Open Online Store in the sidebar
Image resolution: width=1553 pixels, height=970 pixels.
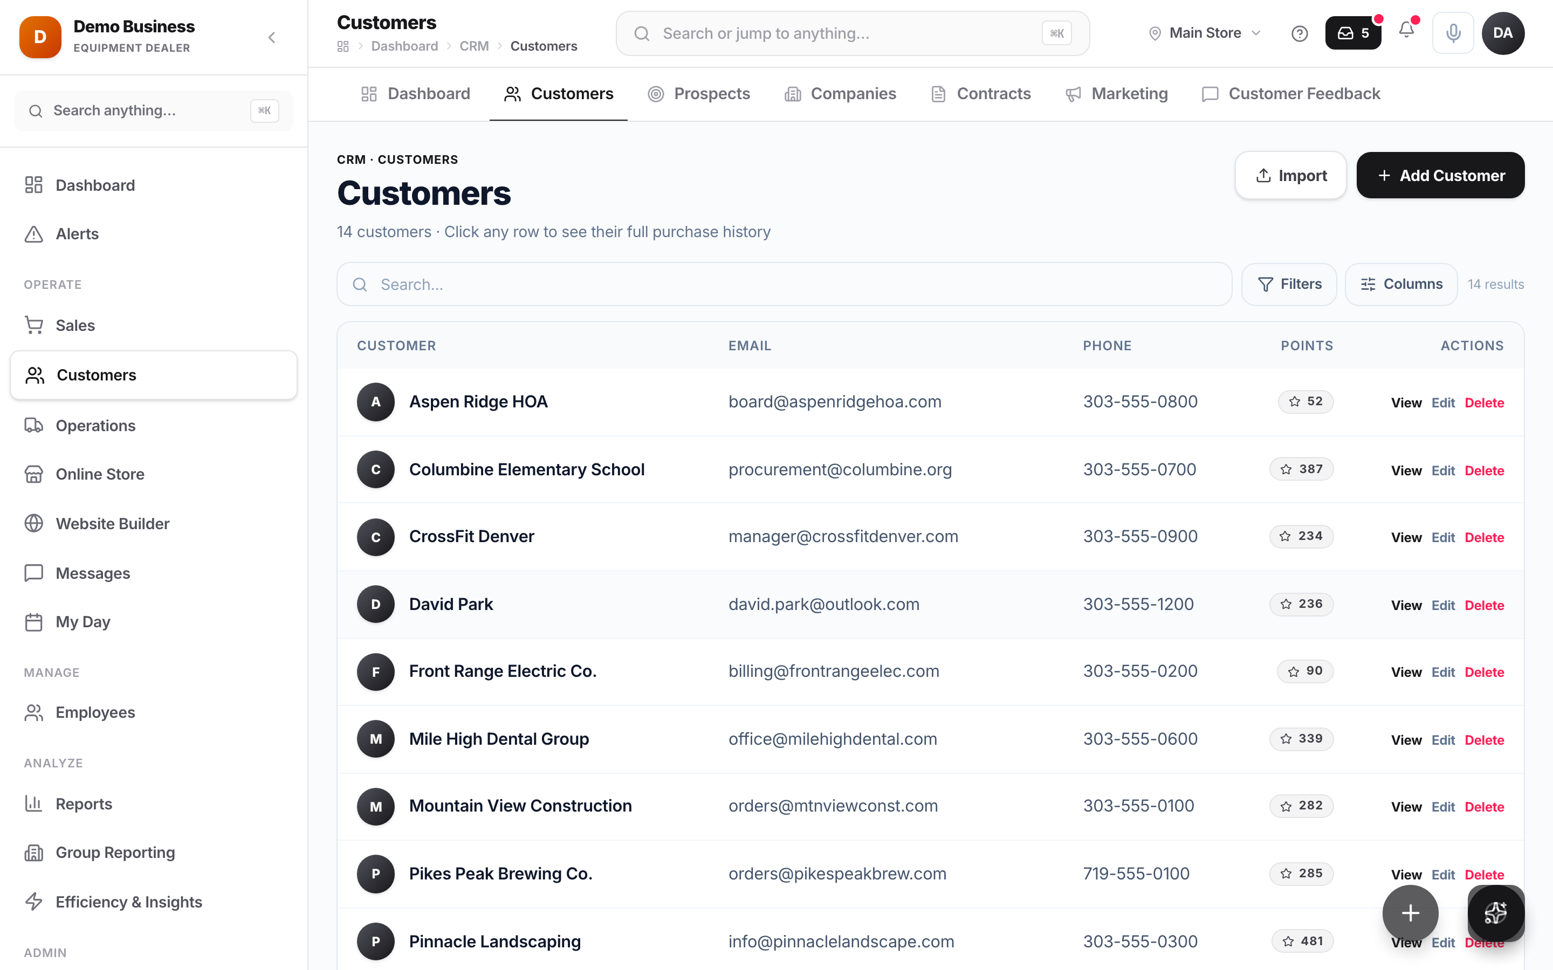click(x=153, y=474)
